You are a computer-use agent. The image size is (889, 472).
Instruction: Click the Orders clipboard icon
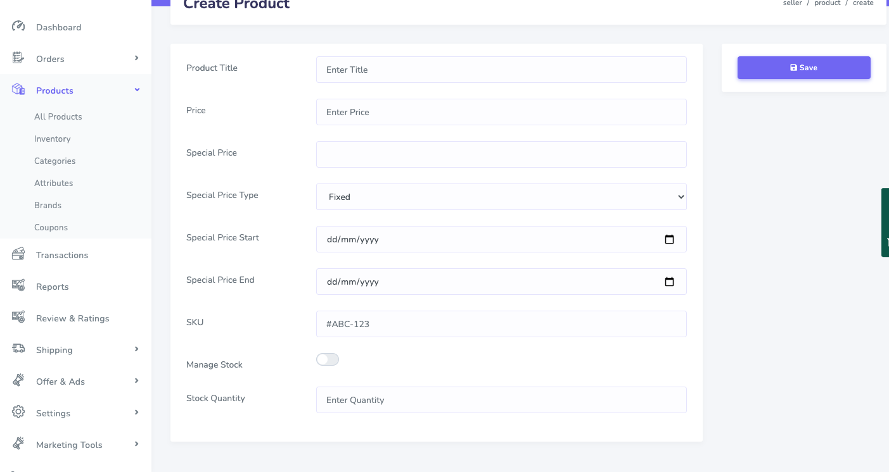[18, 58]
